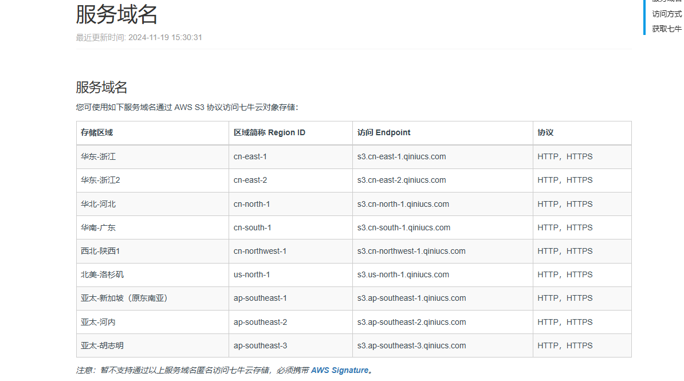684x381 pixels.
Task: Click the 获取七牛 sidebar link
Action: pos(667,29)
